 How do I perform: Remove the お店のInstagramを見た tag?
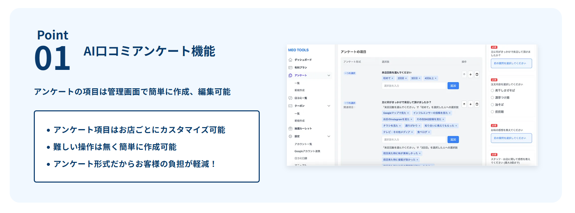pos(411,119)
